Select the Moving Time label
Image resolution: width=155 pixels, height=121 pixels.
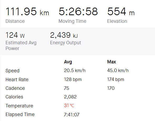tap(72, 21)
